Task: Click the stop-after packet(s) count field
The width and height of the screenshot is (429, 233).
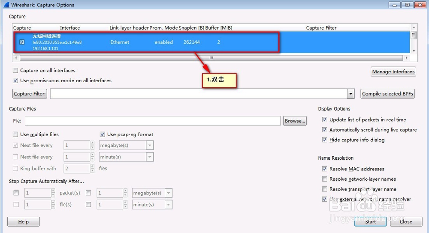Action: point(38,193)
